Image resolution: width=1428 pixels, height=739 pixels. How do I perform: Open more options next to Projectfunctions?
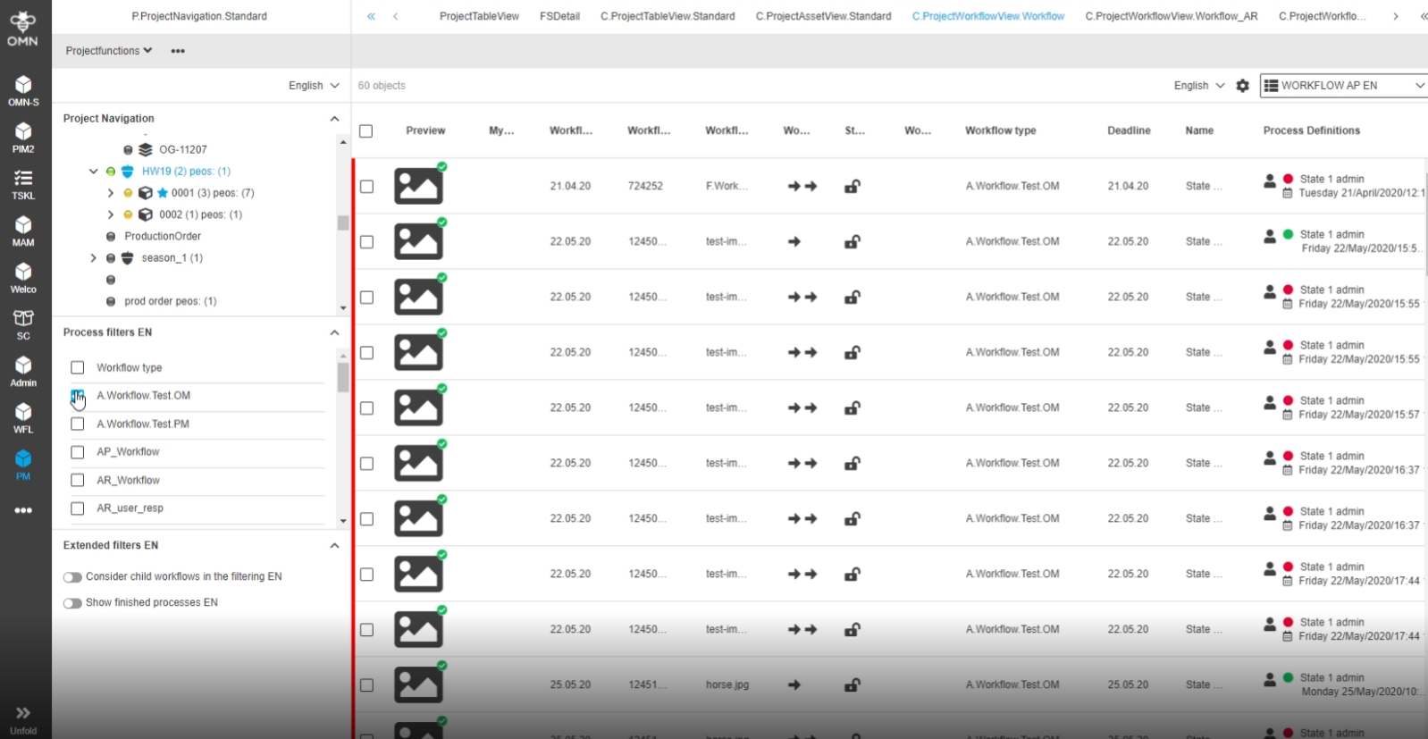point(178,51)
